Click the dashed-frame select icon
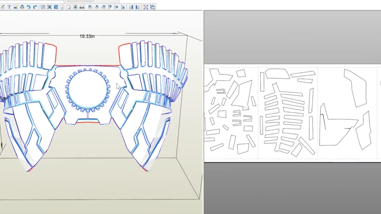Viewport: 381px width, 214px height. point(146,7)
